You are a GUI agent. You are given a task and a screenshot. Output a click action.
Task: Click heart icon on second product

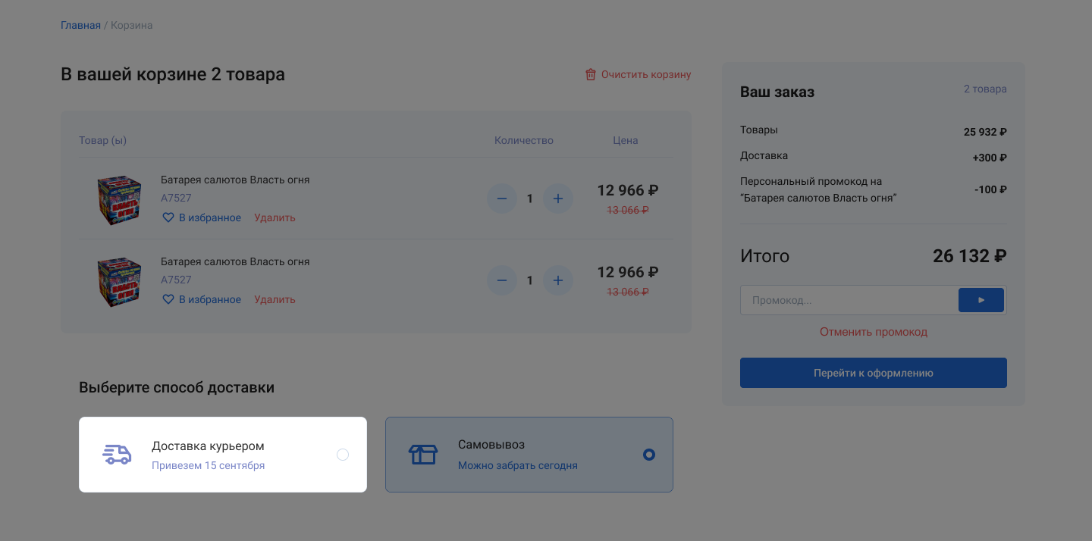(168, 300)
